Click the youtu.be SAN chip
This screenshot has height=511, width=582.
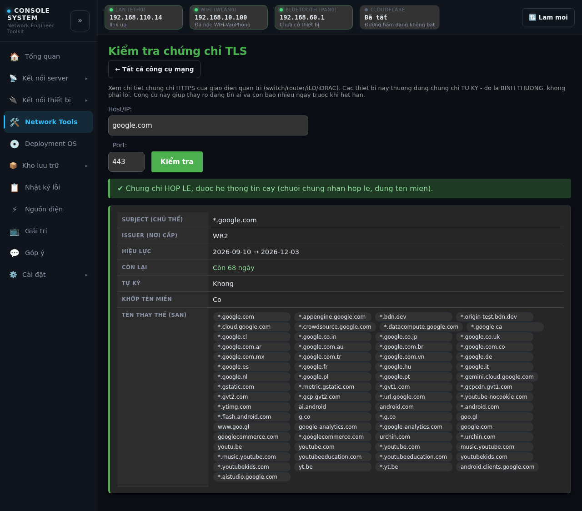click(x=252, y=447)
